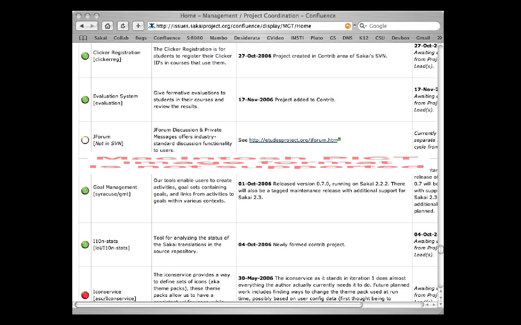Click the Clicker Registration description text
The height and width of the screenshot is (325, 521).
pyautogui.click(x=193, y=56)
